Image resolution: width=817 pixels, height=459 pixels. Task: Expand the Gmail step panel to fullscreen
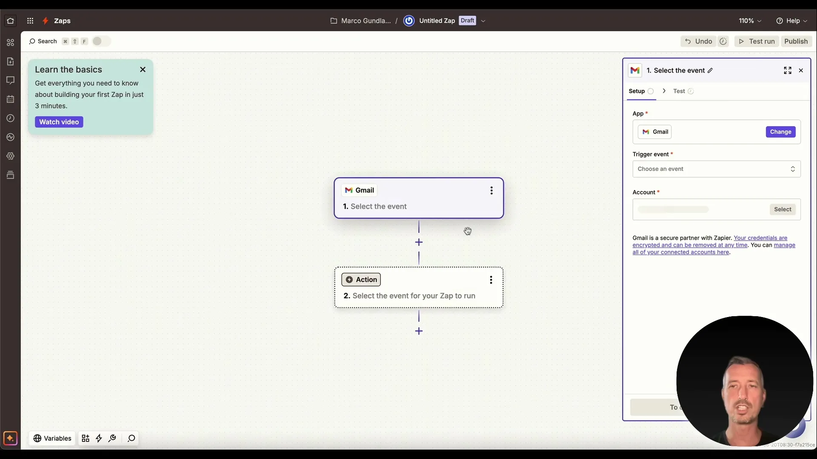[x=788, y=70]
